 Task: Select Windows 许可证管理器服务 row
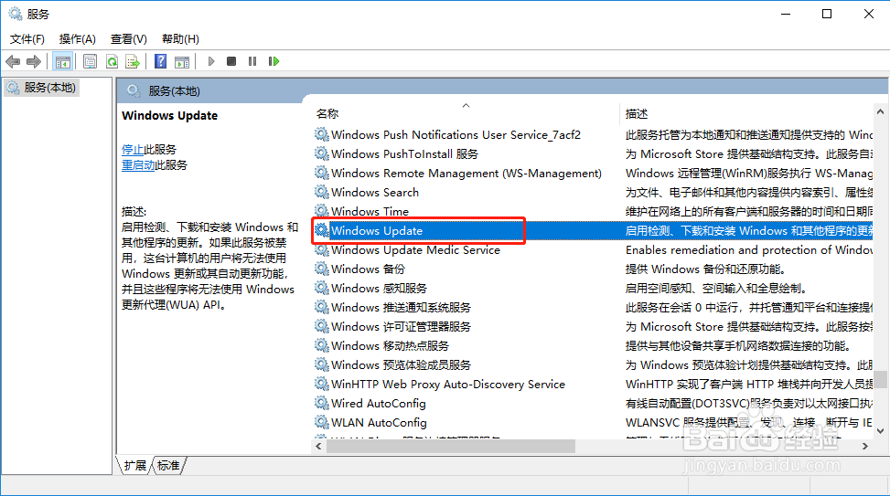401,327
